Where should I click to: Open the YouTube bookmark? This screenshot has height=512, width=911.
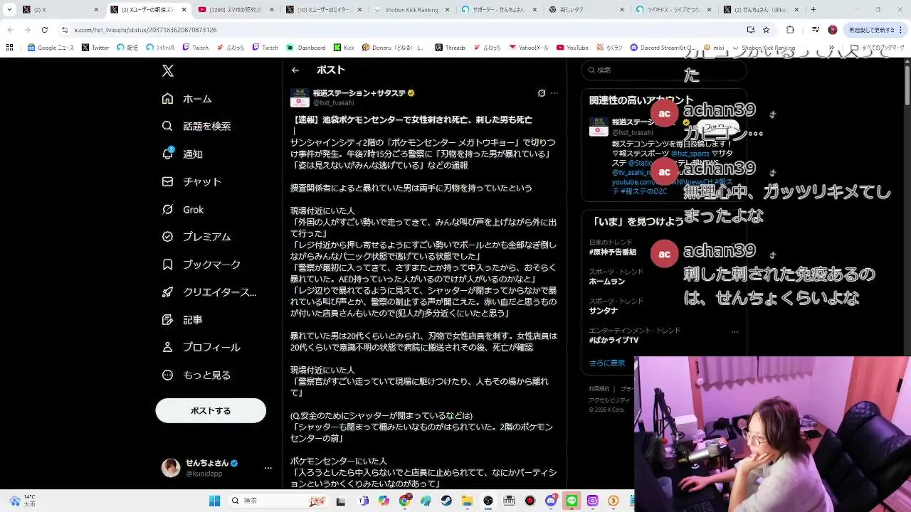pos(572,48)
